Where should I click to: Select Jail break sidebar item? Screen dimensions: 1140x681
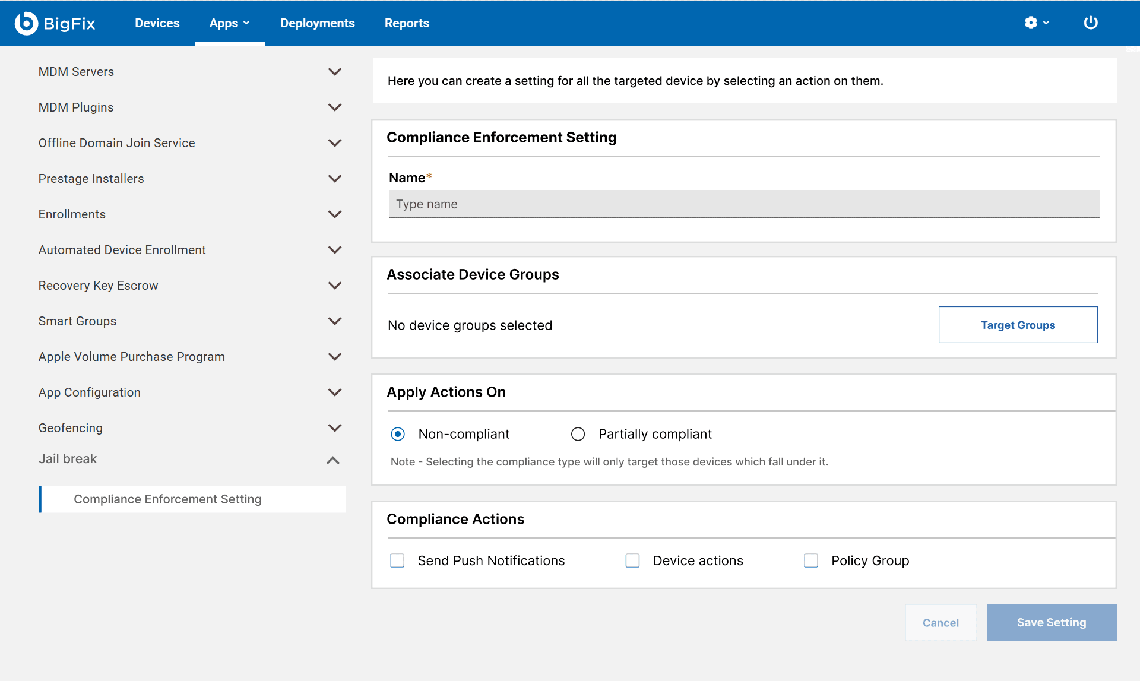(x=68, y=459)
